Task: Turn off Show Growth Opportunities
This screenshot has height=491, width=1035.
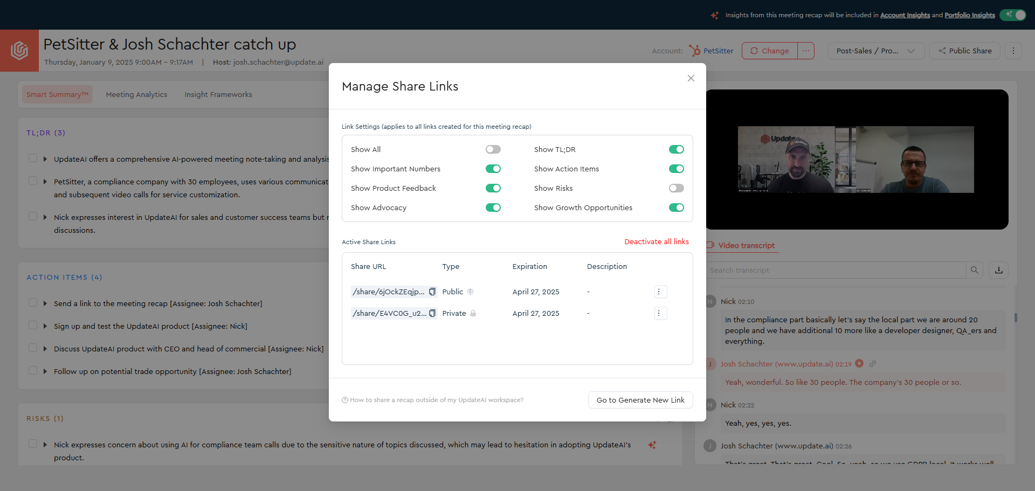Action: point(677,208)
